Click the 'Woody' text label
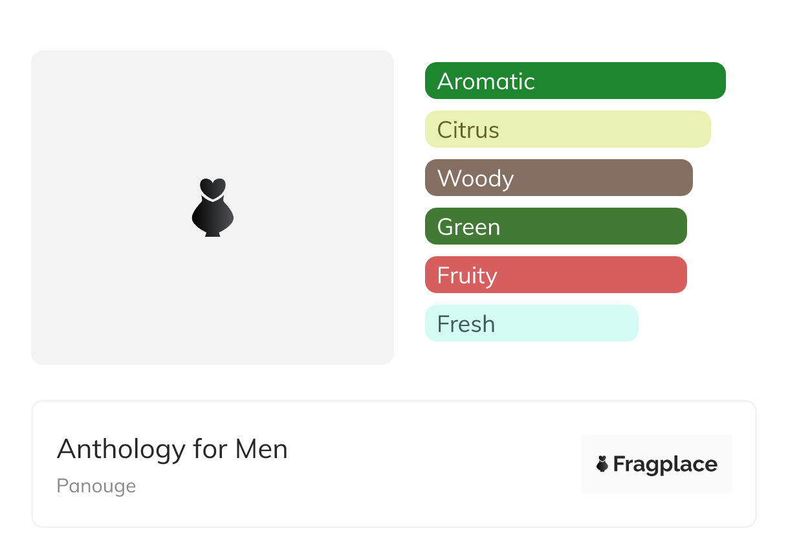Viewport: 788px width, 559px height. 476,179
